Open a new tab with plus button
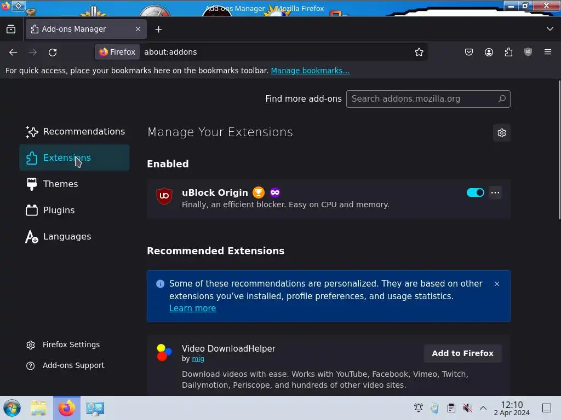This screenshot has width=561, height=420. pyautogui.click(x=158, y=30)
